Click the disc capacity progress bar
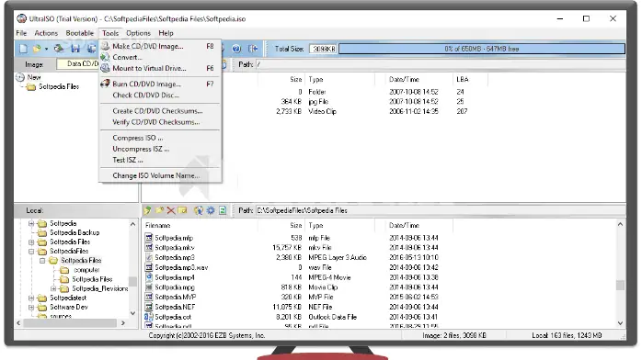This screenshot has height=360, width=642. pos(482,49)
